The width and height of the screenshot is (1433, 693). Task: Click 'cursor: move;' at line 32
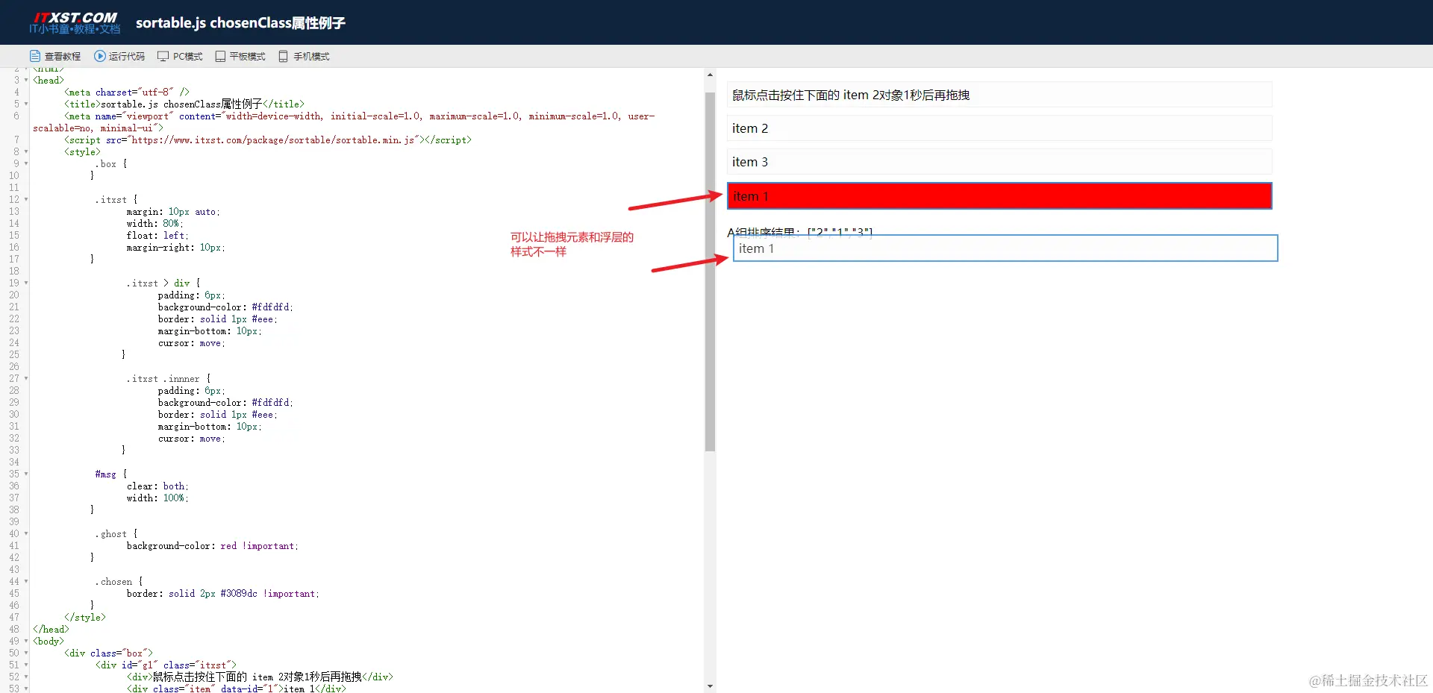pos(191,439)
